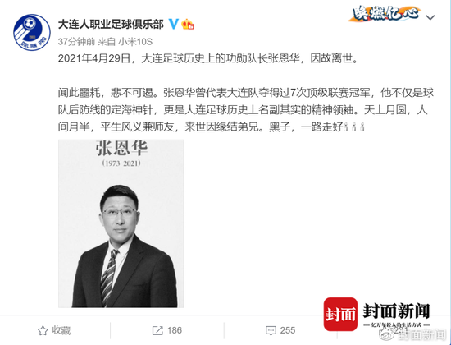Open the Dalian Pro club avatar logo
The height and width of the screenshot is (345, 451).
32,33
